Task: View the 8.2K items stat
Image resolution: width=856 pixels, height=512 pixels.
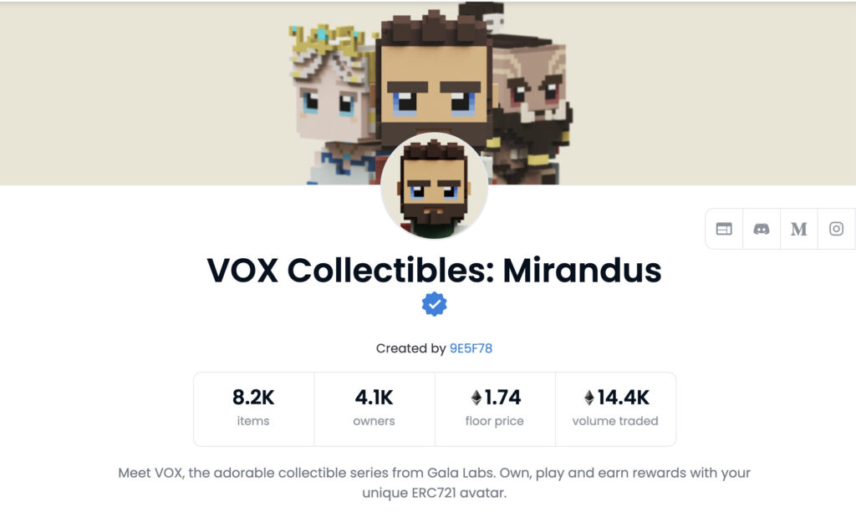Action: [x=254, y=409]
